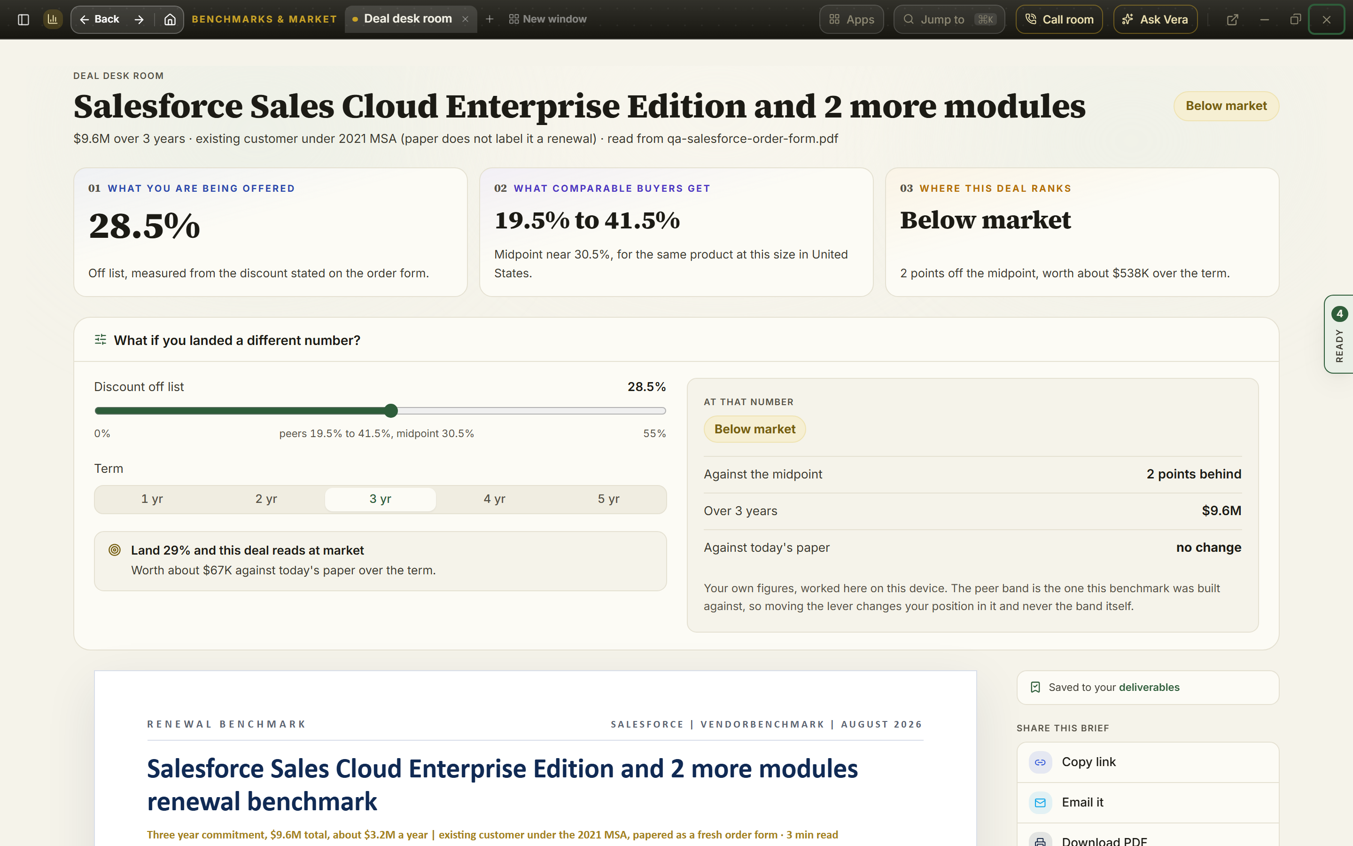Screen dimensions: 1353x846
Task: Toggle the sidebar panel icon
Action: click(23, 20)
